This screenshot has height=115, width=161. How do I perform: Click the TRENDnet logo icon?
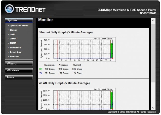tap(10, 9)
